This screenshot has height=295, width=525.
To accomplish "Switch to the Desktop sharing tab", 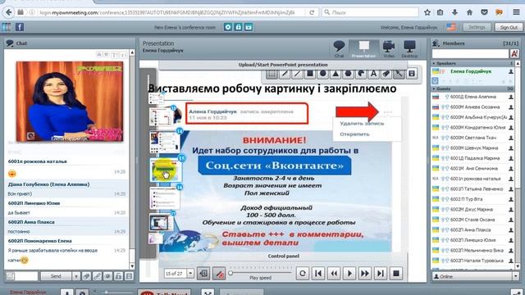I will 409,49.
